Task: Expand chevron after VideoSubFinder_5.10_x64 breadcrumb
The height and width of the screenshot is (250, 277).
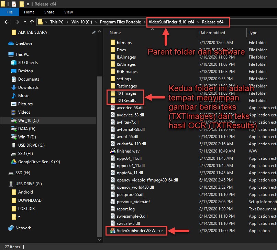Action: (198, 22)
